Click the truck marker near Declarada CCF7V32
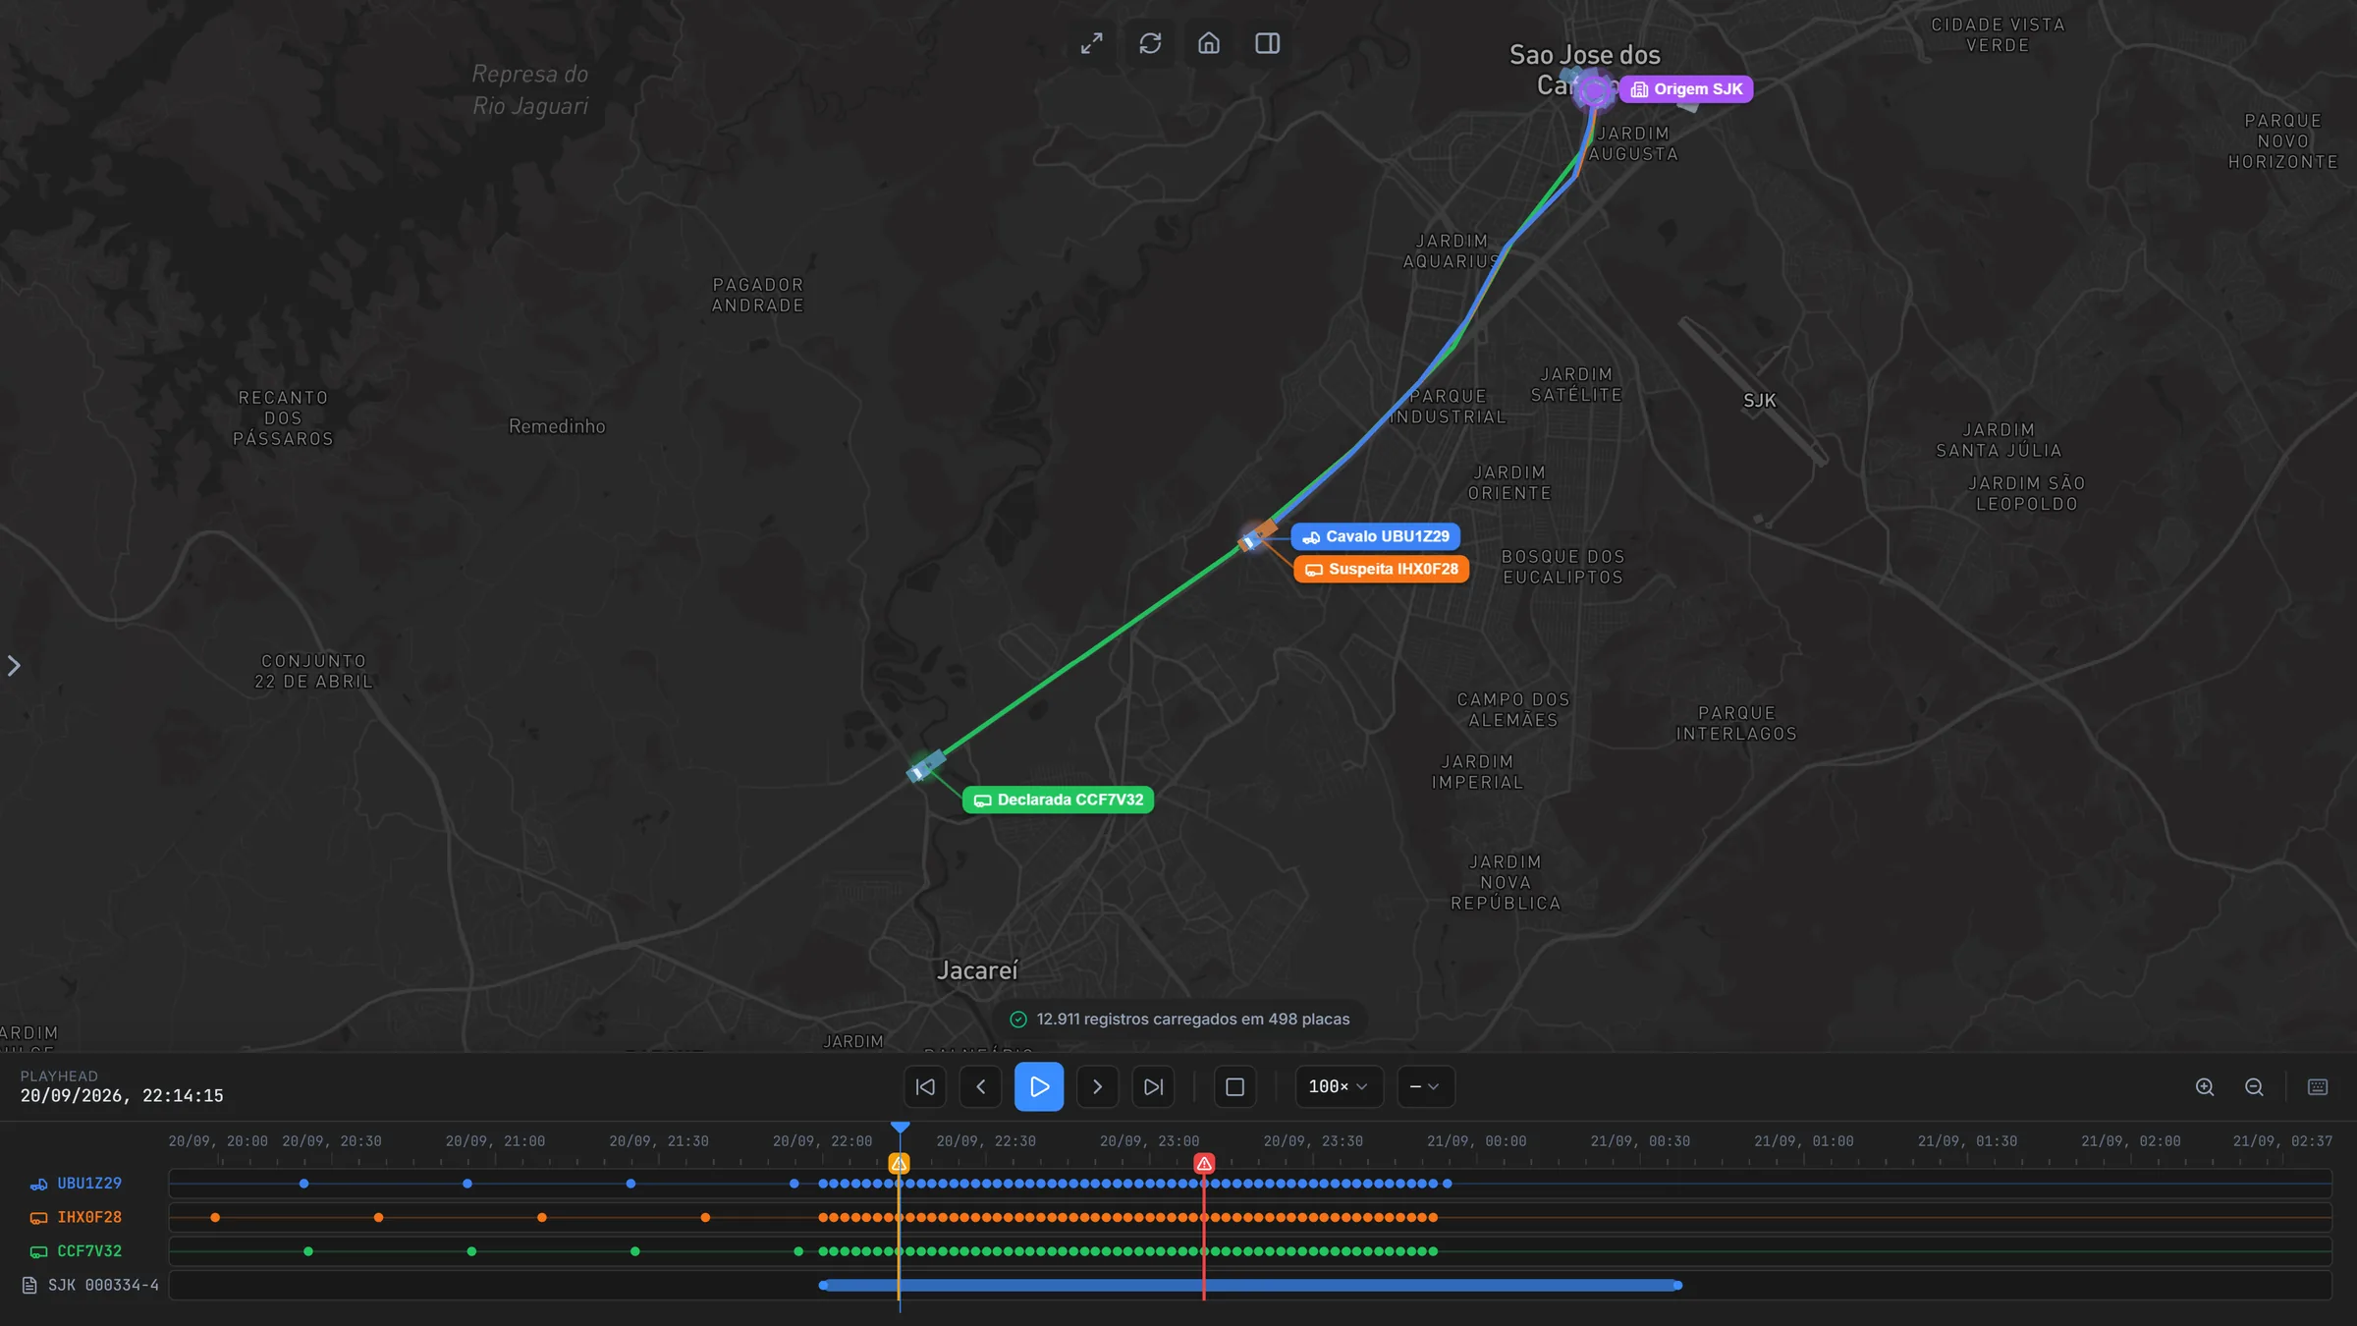The width and height of the screenshot is (2357, 1326). click(x=925, y=765)
